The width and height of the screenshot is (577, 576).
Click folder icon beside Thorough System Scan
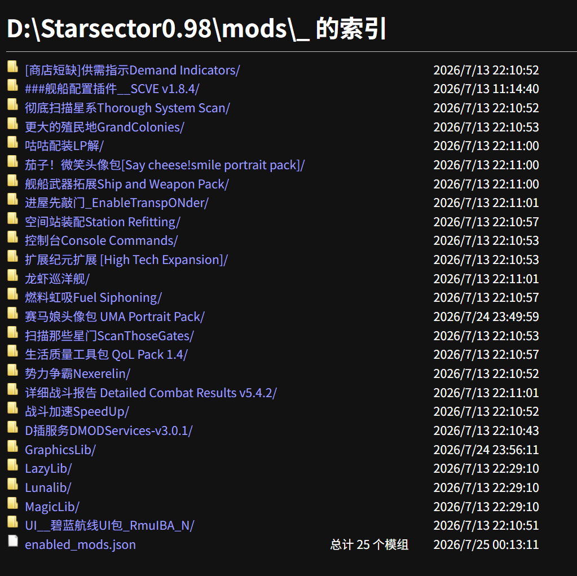[13, 104]
